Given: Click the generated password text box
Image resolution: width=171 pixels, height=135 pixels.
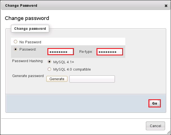Looking at the screenshot, I should 92,79.
